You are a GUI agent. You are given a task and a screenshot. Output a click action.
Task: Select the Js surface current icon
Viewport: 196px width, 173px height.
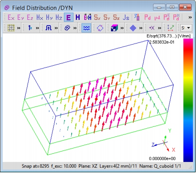point(126,17)
